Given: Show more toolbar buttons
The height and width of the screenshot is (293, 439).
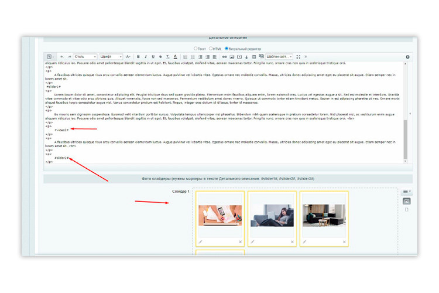Looking at the screenshot, I should point(306,57).
